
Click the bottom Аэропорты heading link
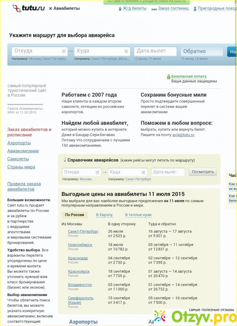pos(83,322)
